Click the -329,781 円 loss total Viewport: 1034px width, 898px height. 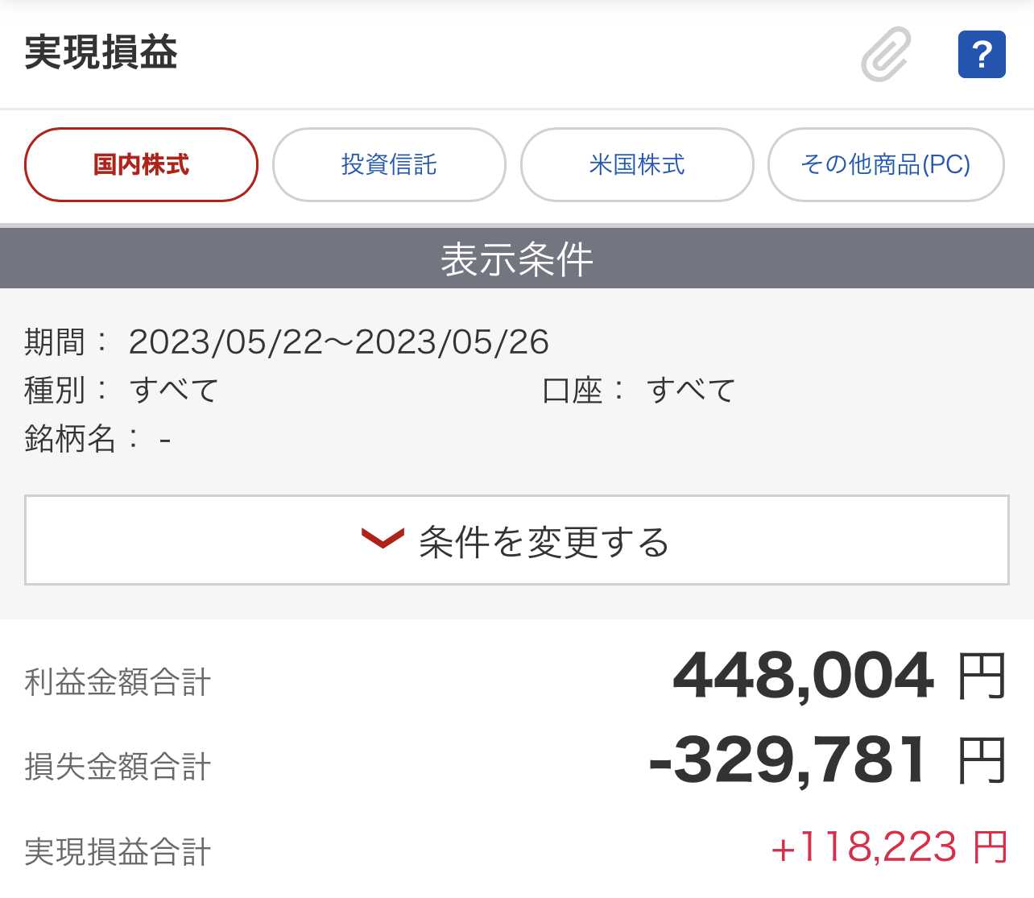point(828,759)
